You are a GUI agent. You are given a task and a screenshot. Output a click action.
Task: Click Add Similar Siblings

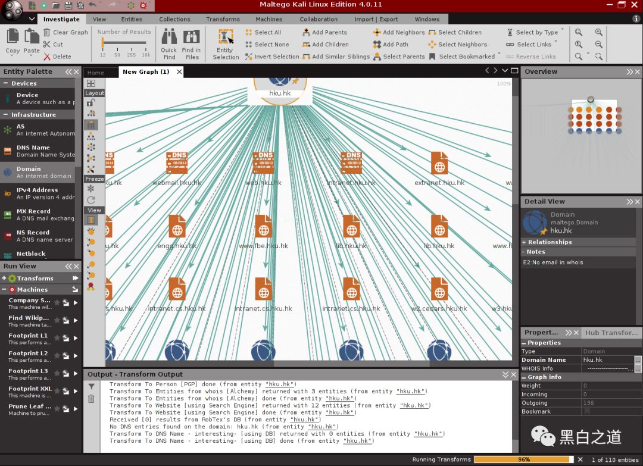click(336, 57)
